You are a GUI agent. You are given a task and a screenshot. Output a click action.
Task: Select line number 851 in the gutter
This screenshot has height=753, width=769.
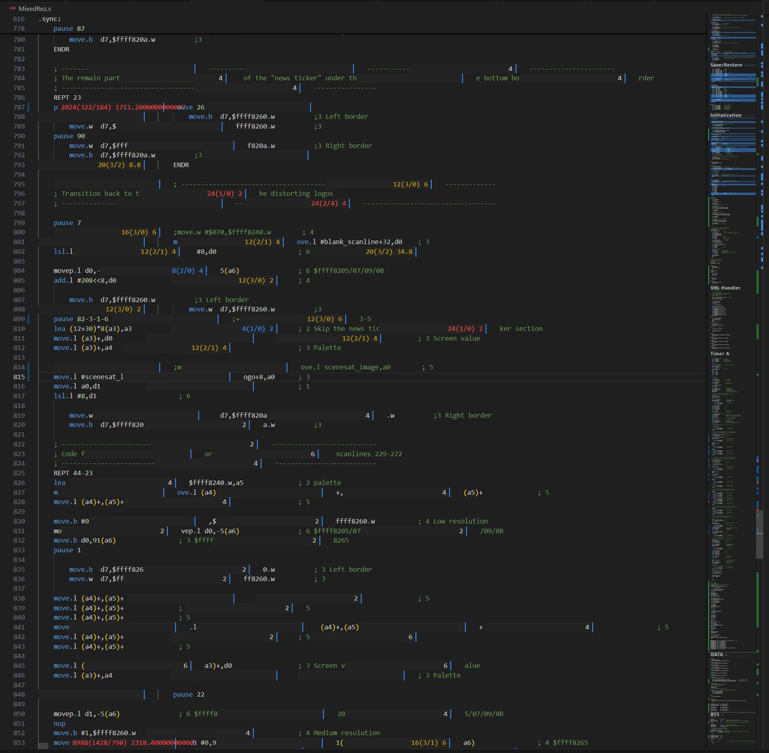coord(19,724)
